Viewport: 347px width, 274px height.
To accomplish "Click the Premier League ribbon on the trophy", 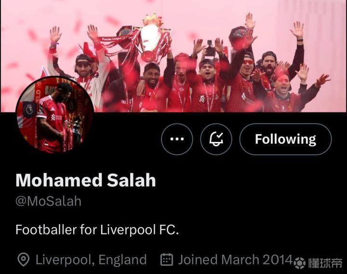I will click(112, 39).
